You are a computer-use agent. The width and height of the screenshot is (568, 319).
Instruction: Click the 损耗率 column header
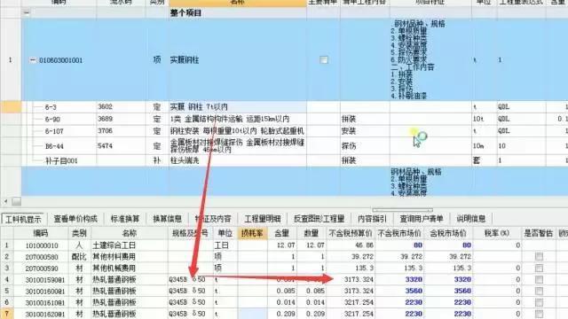click(x=252, y=233)
